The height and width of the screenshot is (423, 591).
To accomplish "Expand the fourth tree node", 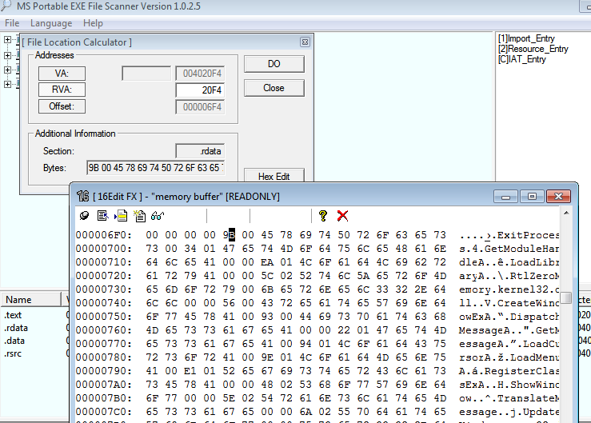I will coord(8,84).
